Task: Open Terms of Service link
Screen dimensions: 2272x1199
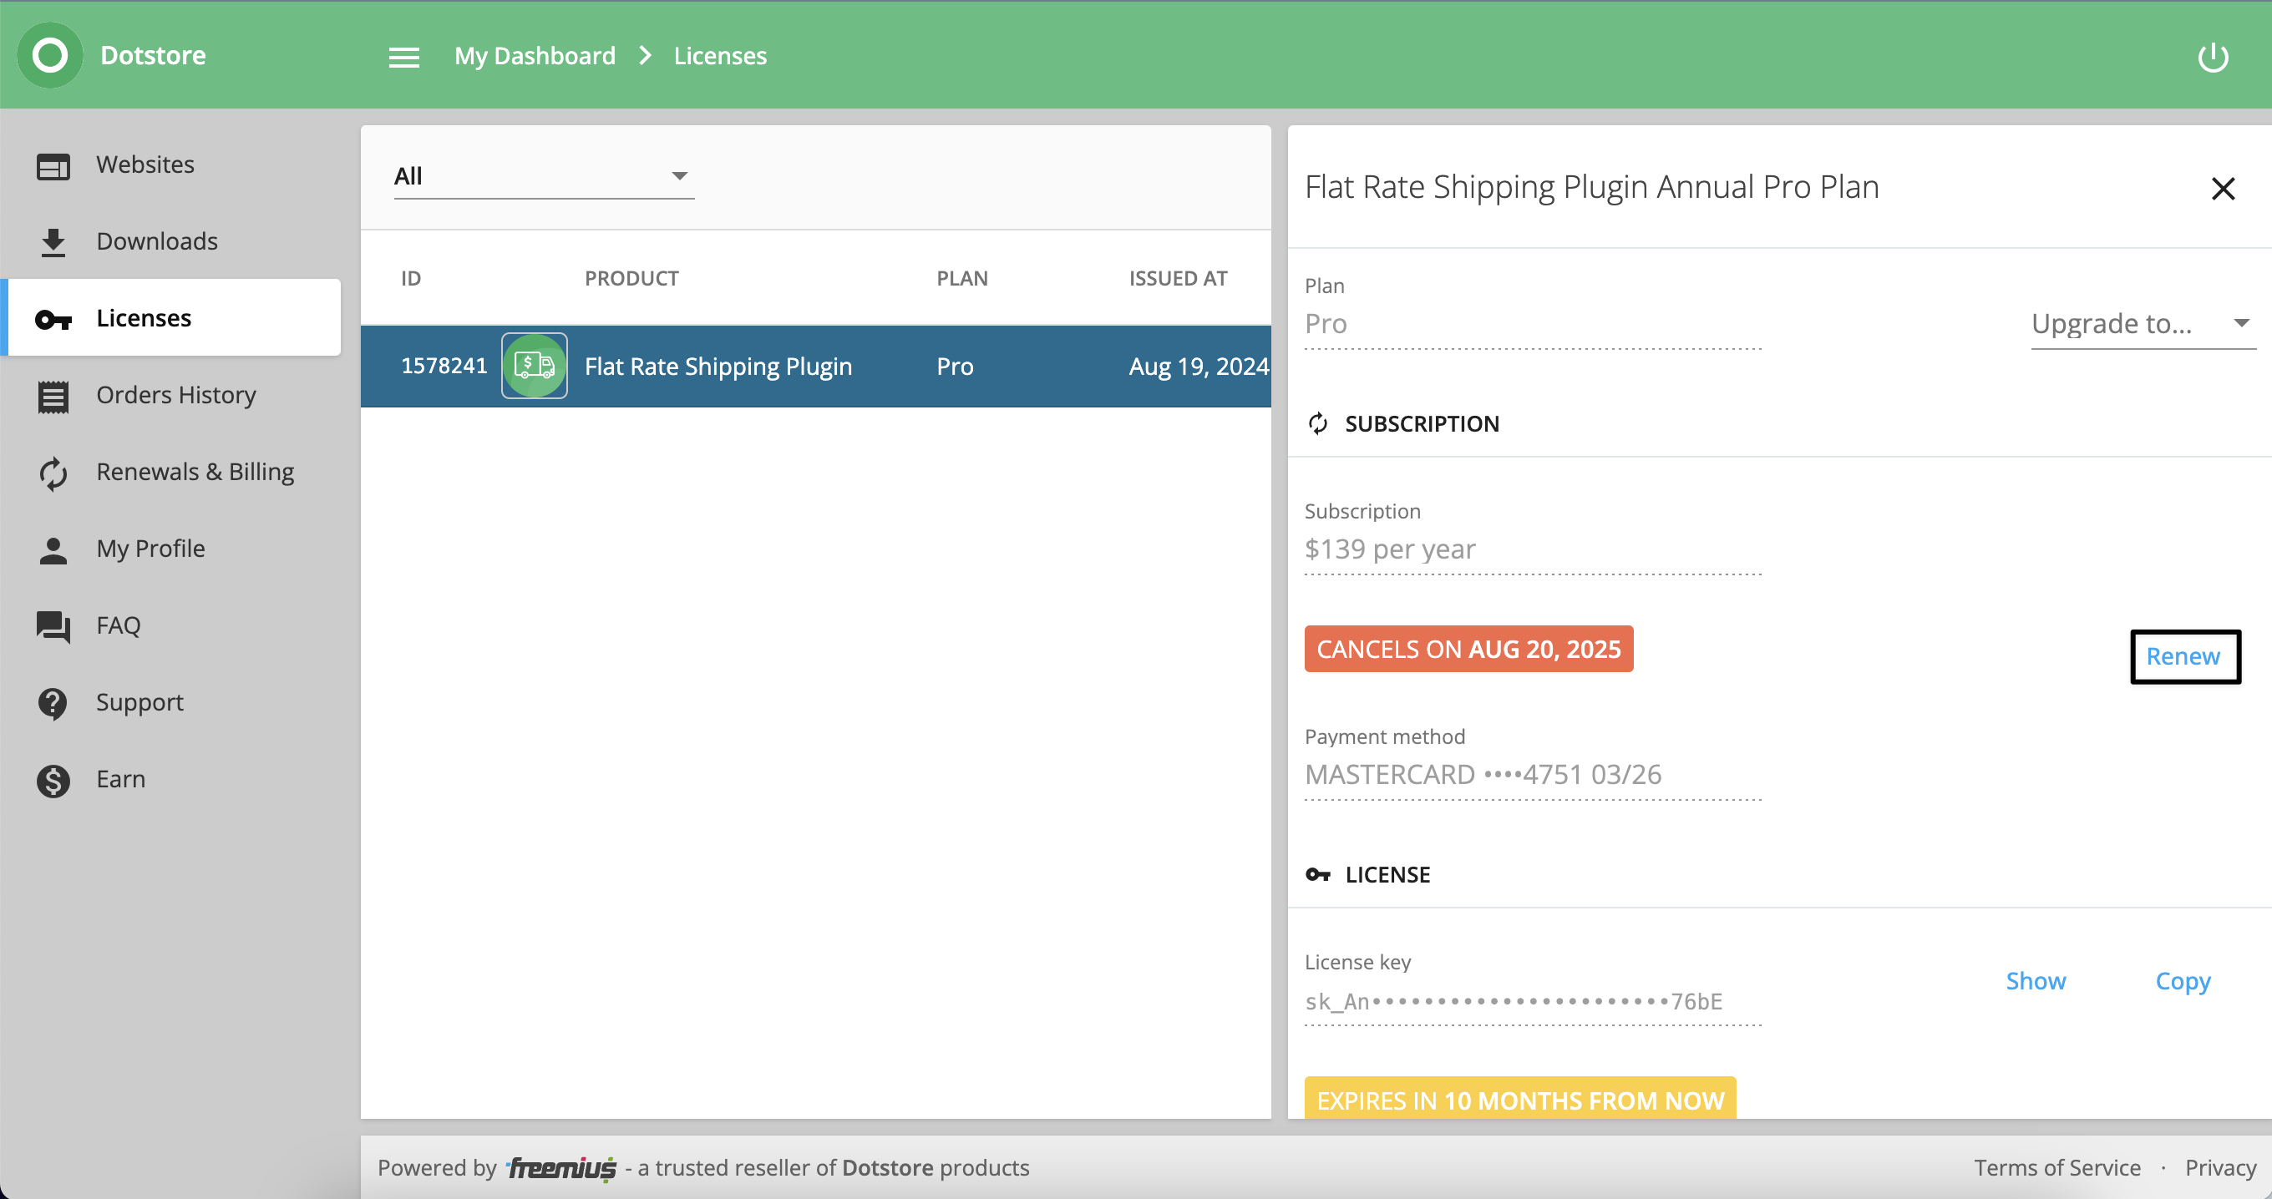Action: (2056, 1167)
